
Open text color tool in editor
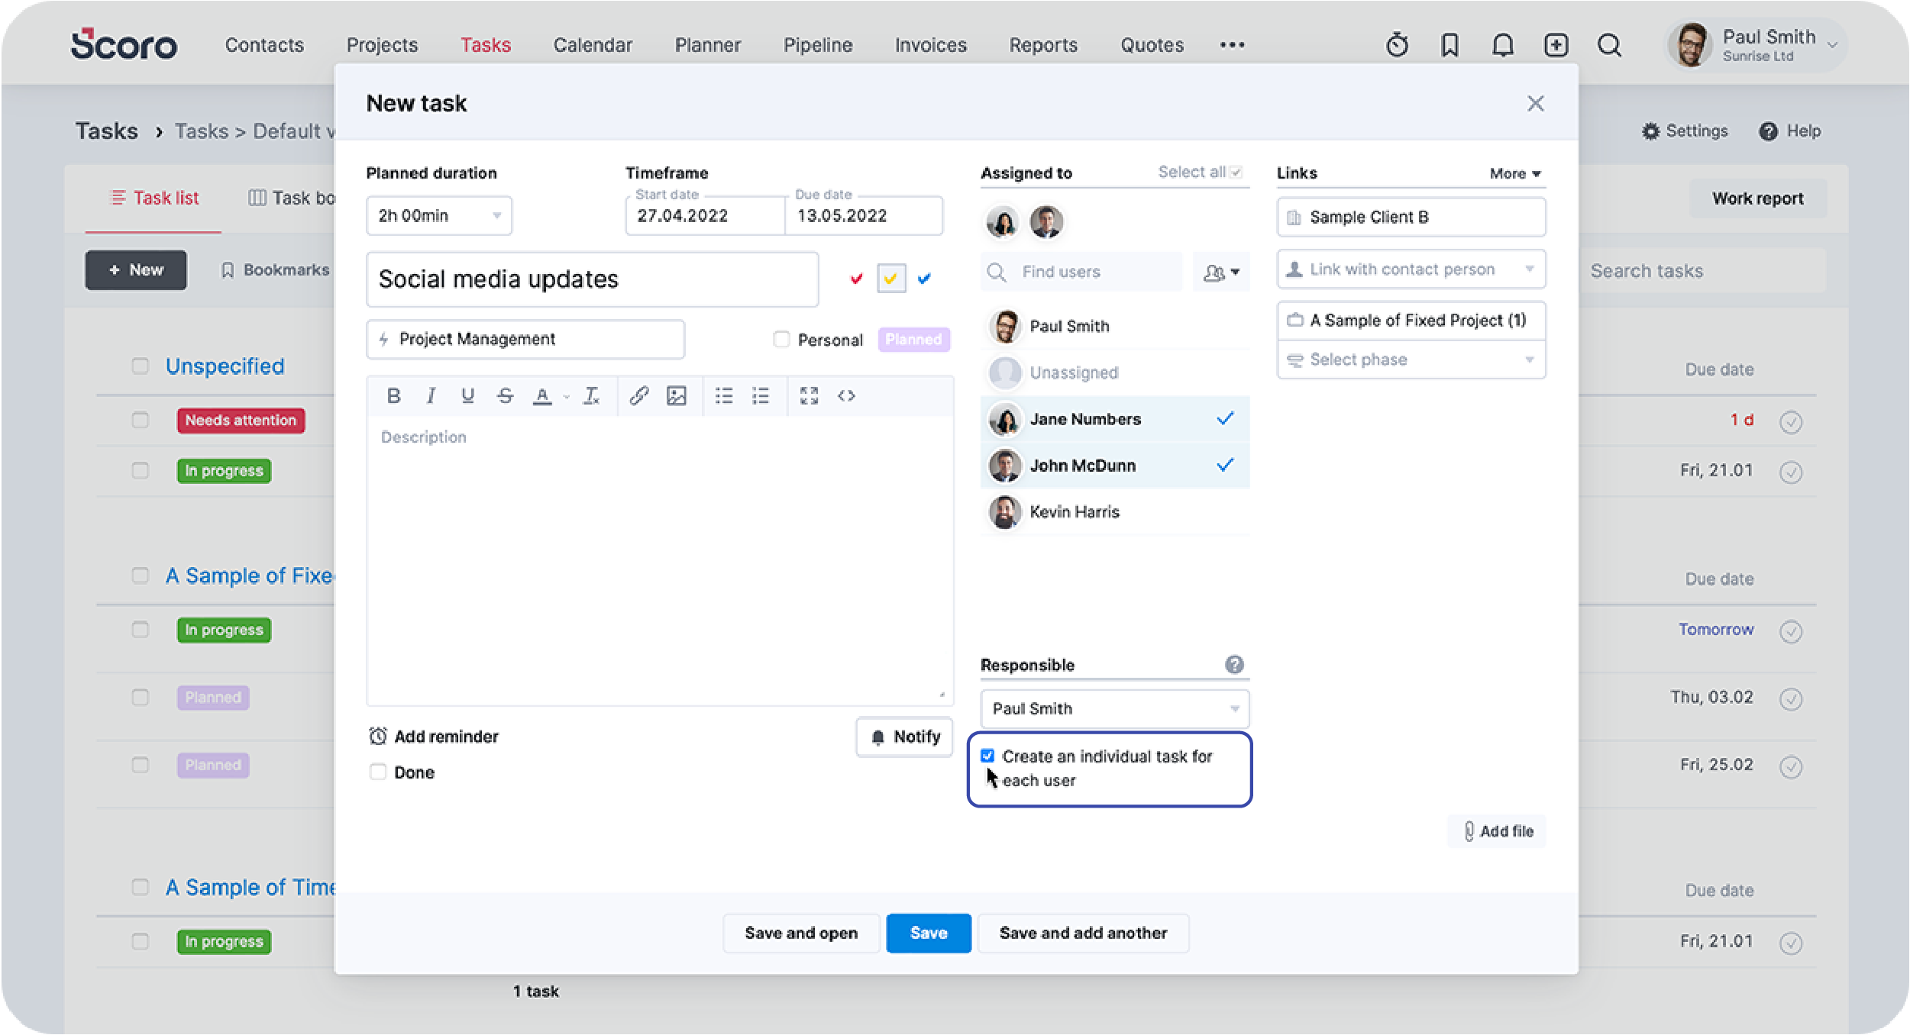click(x=542, y=395)
